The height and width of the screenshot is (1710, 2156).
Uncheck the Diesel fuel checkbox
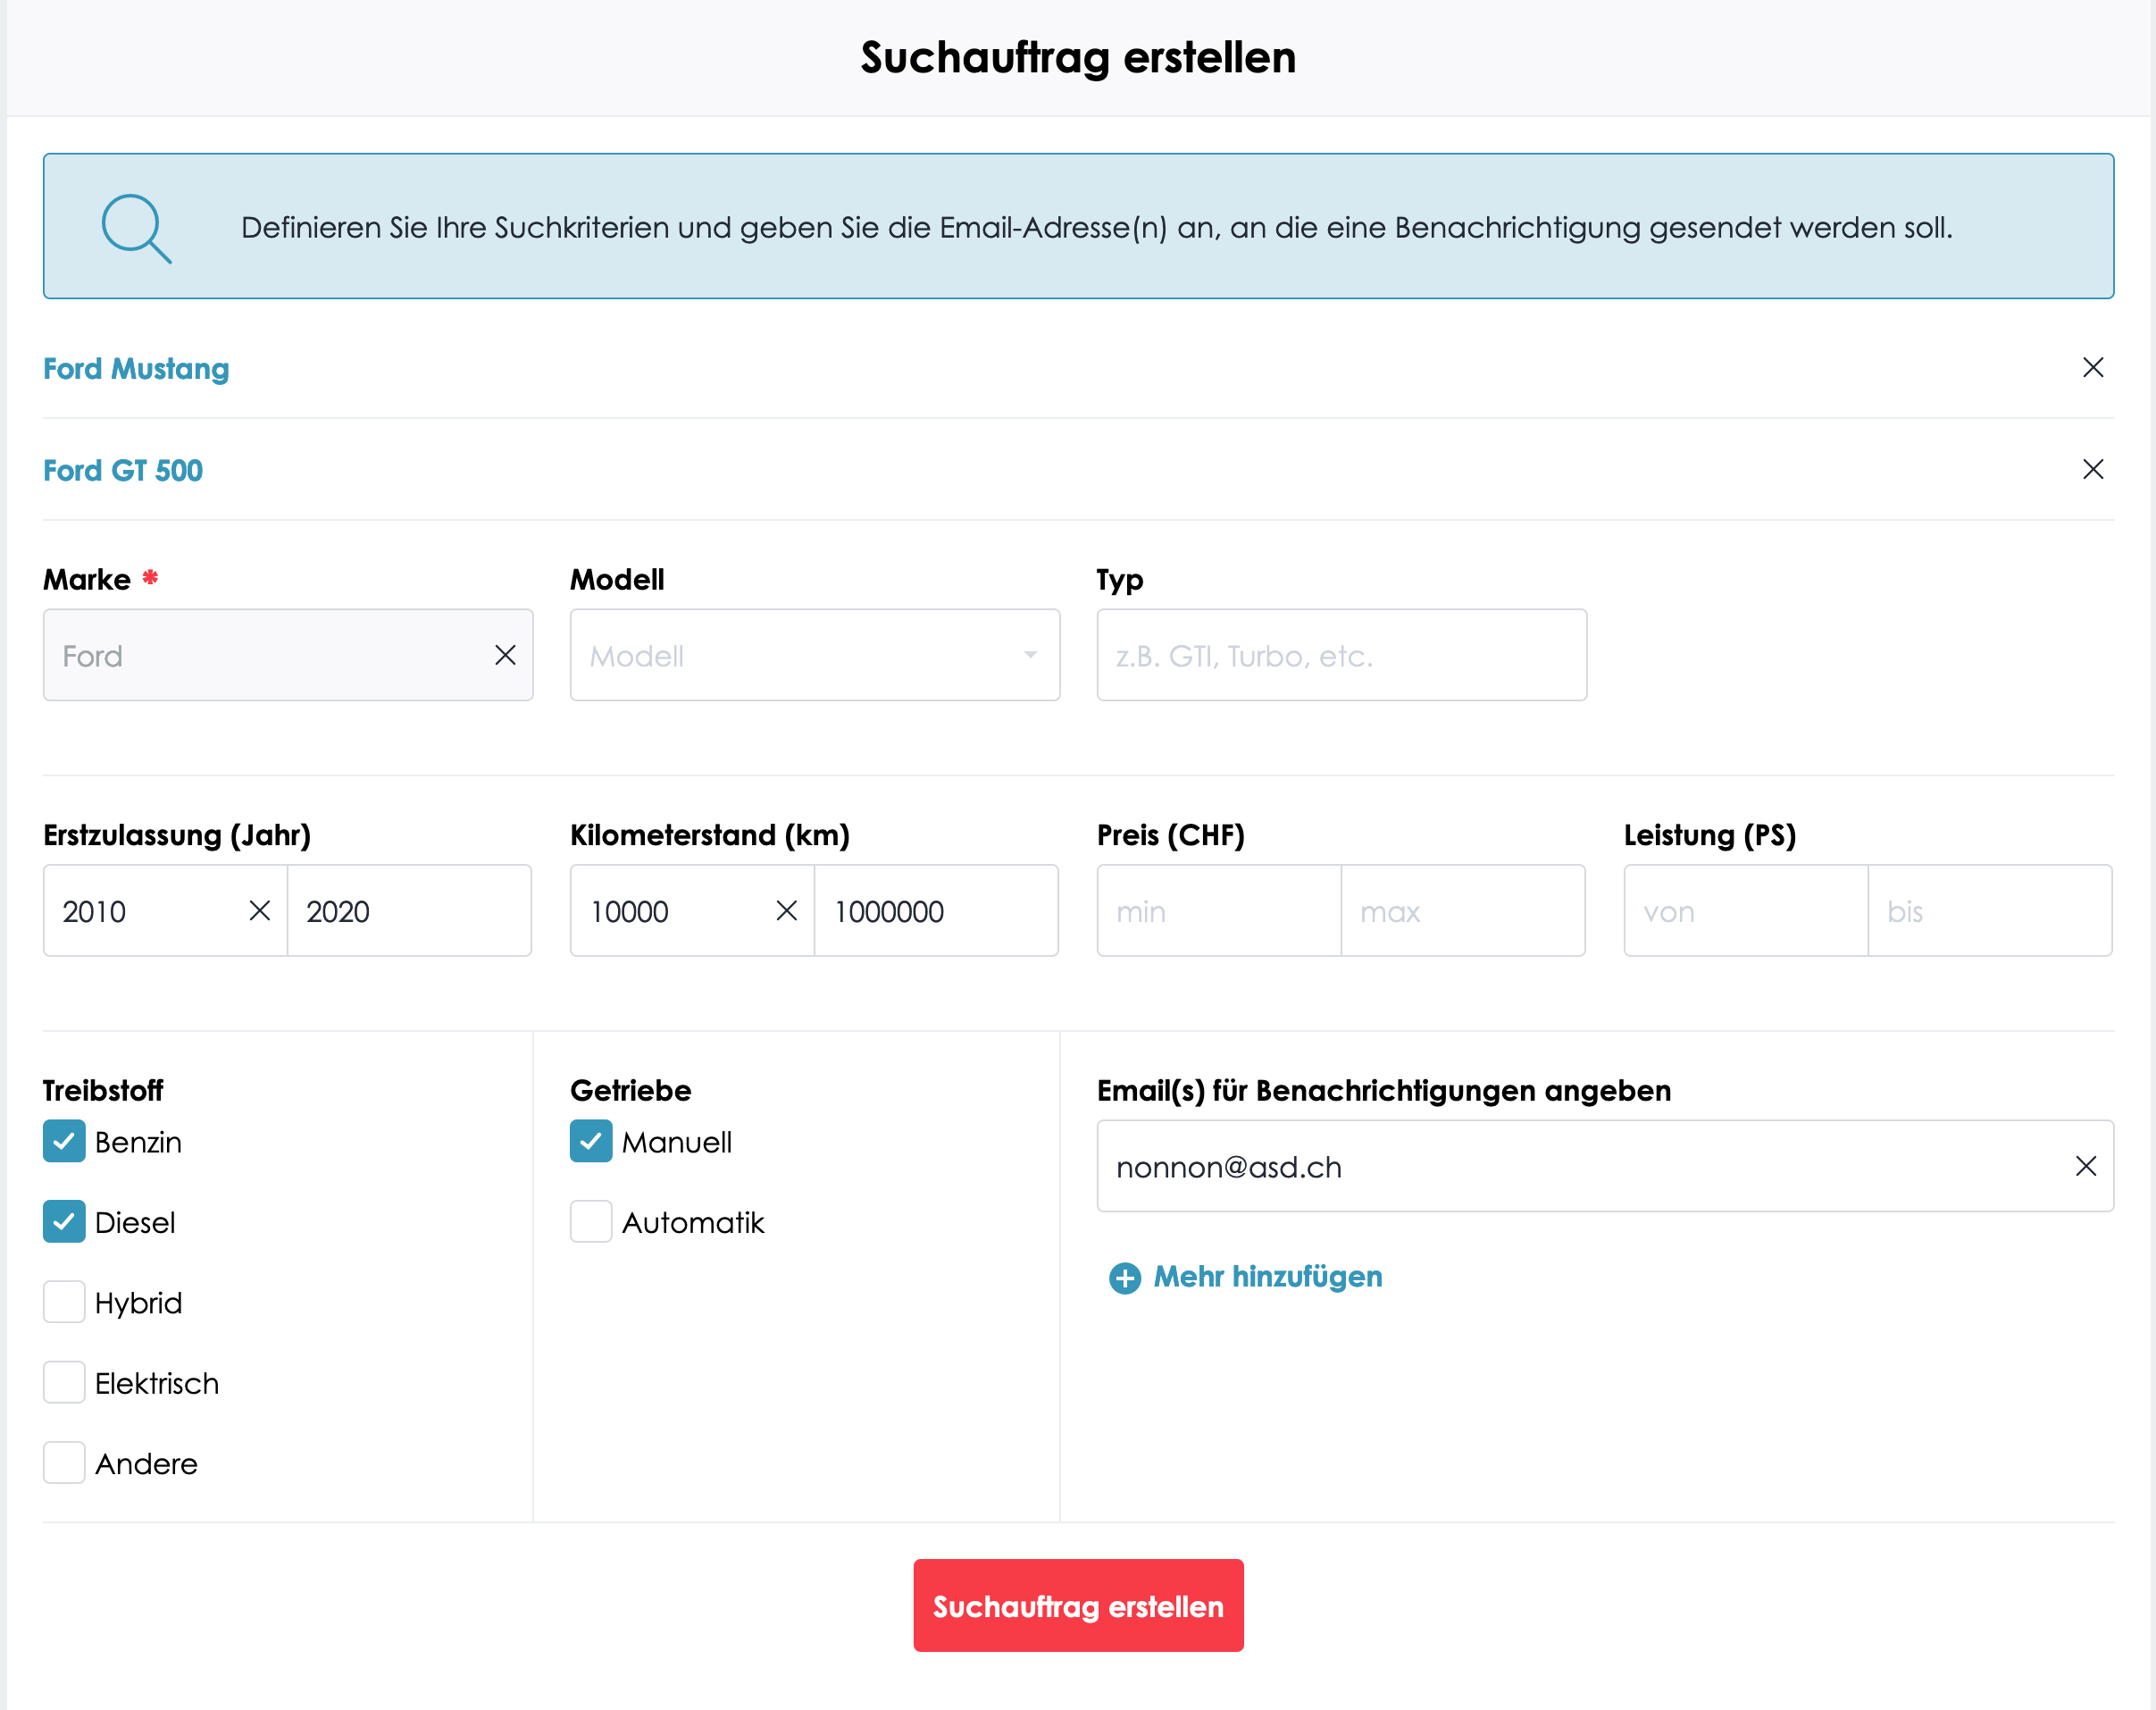tap(64, 1221)
